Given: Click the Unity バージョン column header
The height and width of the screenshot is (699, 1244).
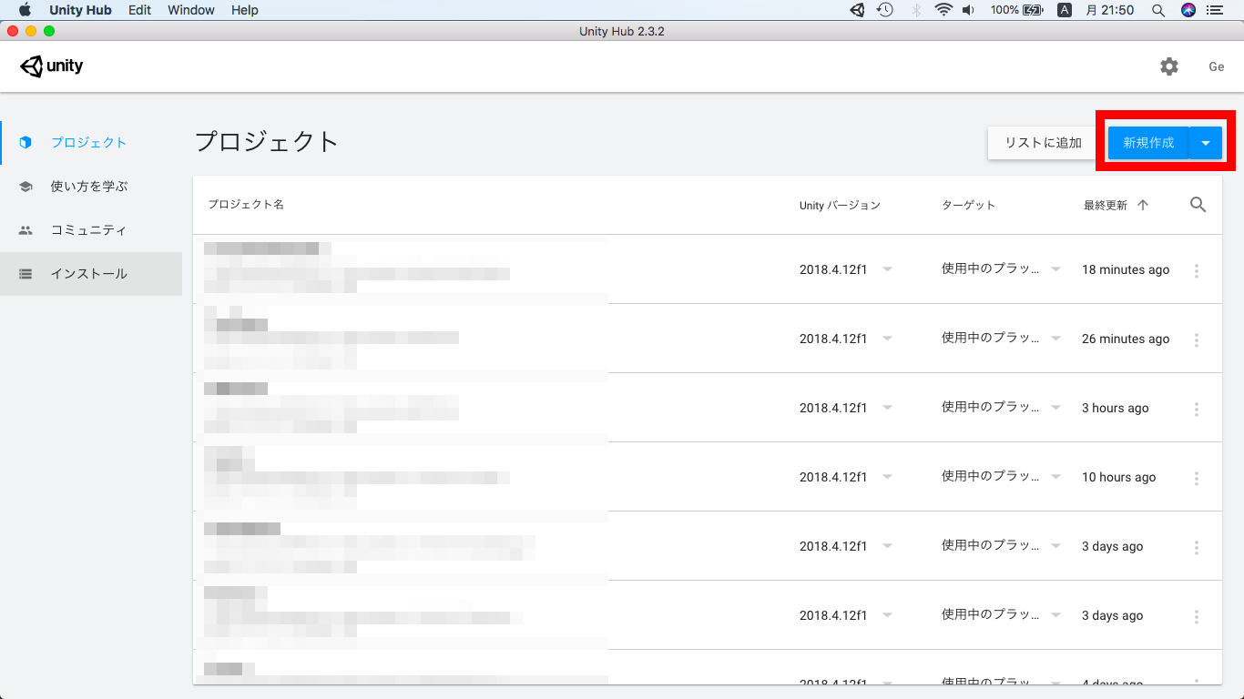Looking at the screenshot, I should (840, 205).
